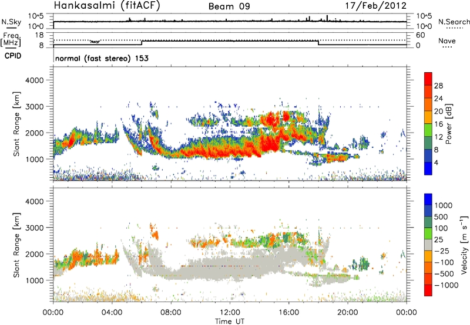
Task: Click the "-1000" velocity colorbar label
Action: coord(446,285)
